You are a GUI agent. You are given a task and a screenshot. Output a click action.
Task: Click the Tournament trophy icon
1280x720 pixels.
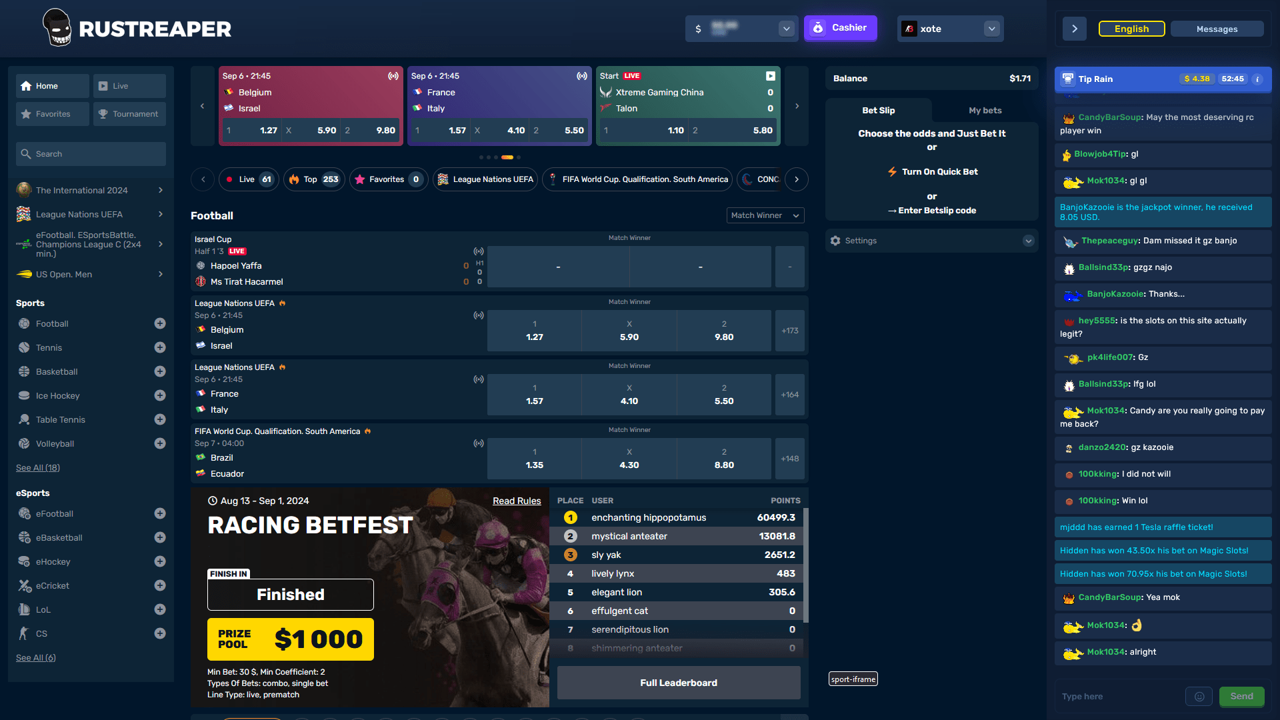click(104, 113)
